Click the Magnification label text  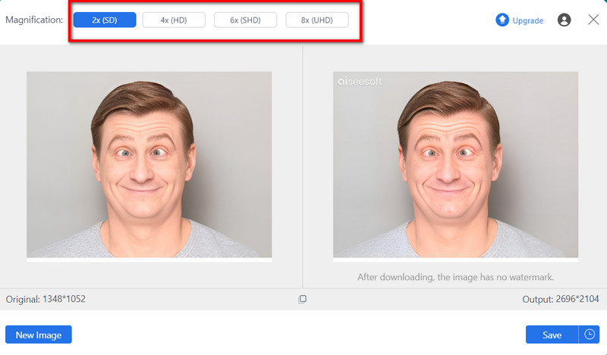(34, 20)
